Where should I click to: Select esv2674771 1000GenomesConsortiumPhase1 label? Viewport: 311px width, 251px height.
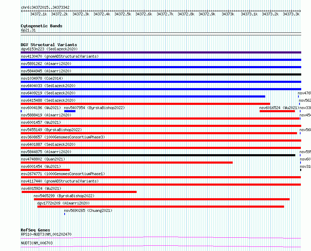click(63, 174)
